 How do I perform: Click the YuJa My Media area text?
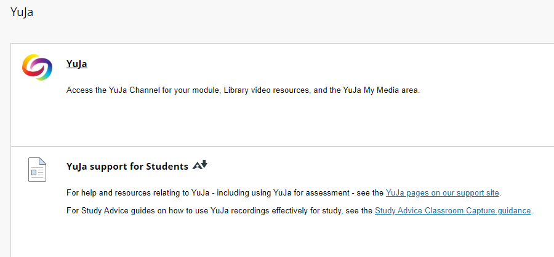380,90
